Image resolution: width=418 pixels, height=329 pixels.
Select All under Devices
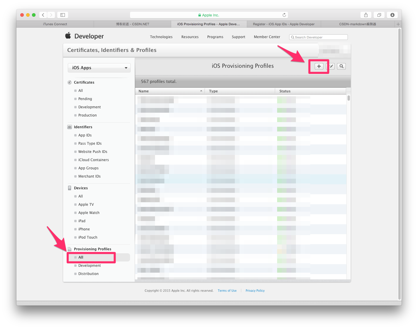(x=80, y=196)
